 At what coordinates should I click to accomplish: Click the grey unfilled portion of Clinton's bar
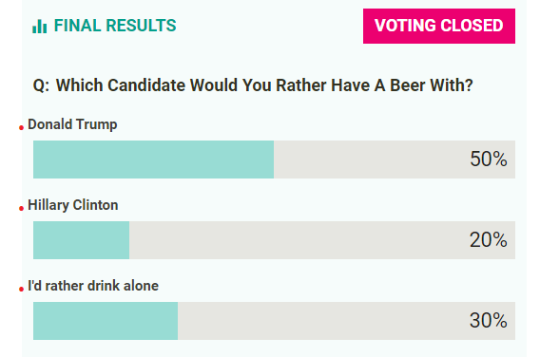(x=322, y=240)
